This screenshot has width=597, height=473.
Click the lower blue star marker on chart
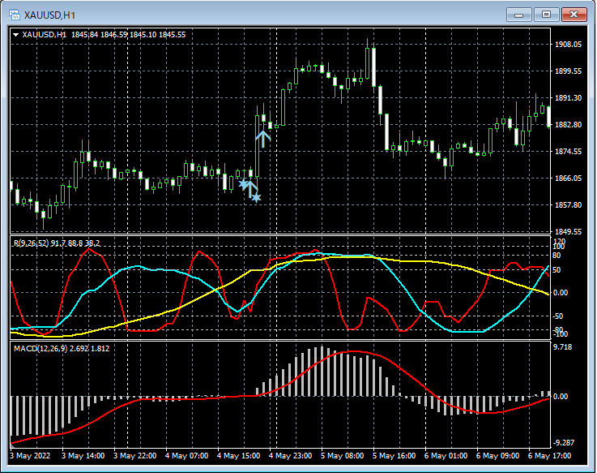click(256, 197)
